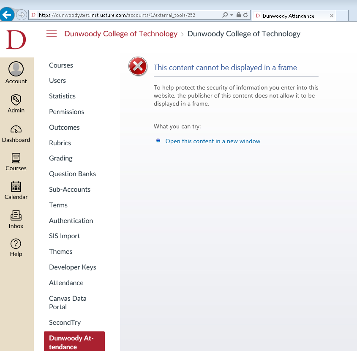Select Developer Keys in the admin menu

[72, 267]
